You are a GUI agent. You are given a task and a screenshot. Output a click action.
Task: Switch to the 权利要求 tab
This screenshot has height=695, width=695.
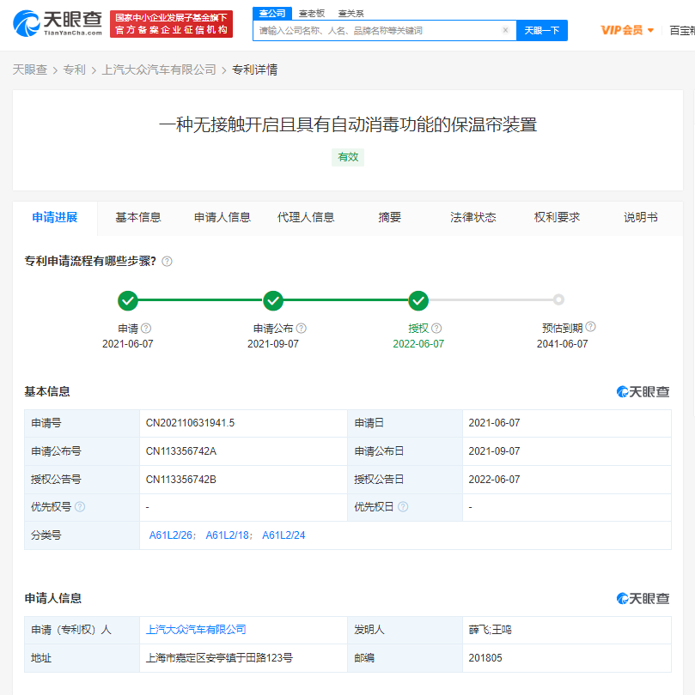(557, 218)
